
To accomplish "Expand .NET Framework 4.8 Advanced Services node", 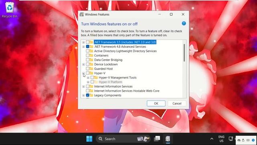I will [x=84, y=47].
